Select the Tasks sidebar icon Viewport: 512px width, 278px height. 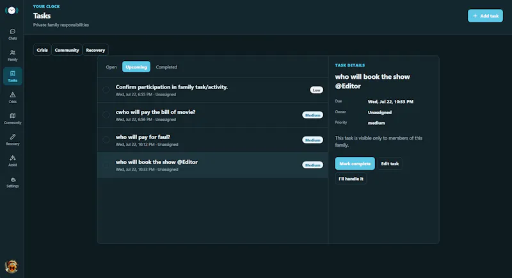[x=12, y=76]
